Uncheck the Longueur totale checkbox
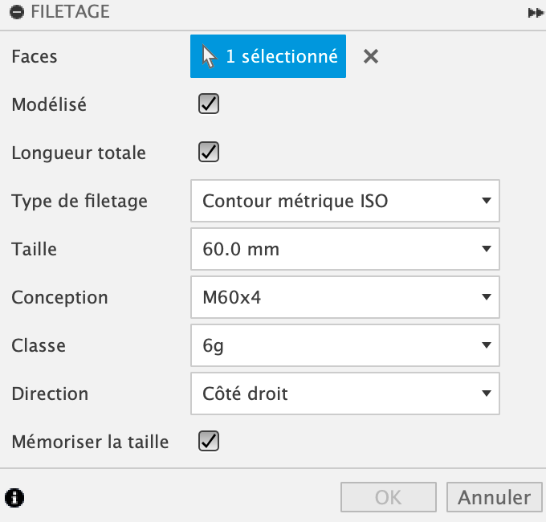 coord(209,152)
